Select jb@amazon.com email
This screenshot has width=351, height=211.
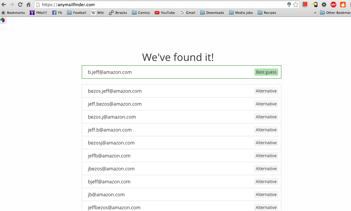pos(106,195)
